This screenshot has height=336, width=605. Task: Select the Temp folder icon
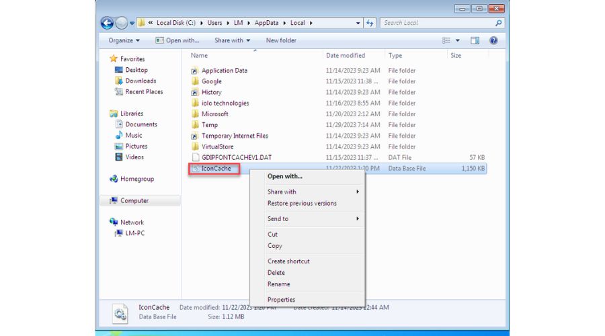(195, 124)
